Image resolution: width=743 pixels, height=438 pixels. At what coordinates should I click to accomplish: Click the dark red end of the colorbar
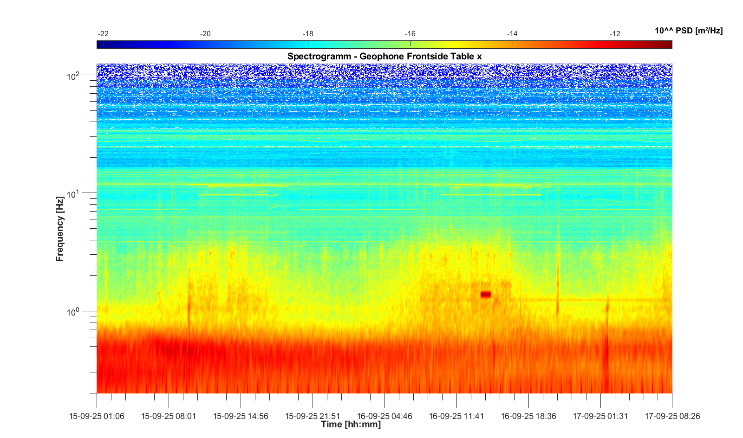tap(668, 45)
